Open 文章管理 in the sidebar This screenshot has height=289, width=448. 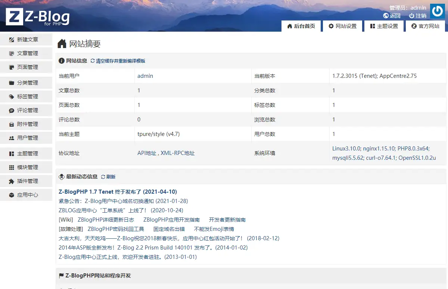pos(27,53)
